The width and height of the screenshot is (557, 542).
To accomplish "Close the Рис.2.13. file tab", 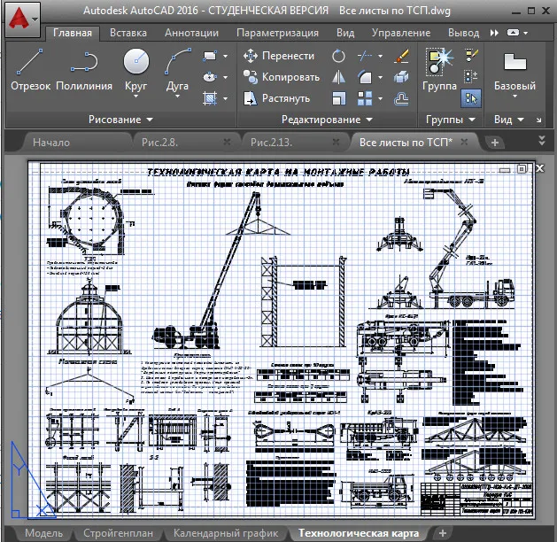I will coord(336,142).
